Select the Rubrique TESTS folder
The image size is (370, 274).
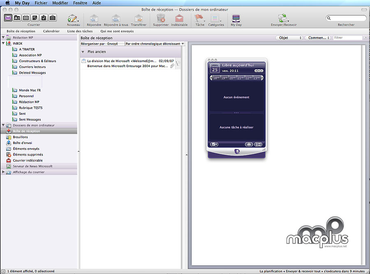(31, 108)
